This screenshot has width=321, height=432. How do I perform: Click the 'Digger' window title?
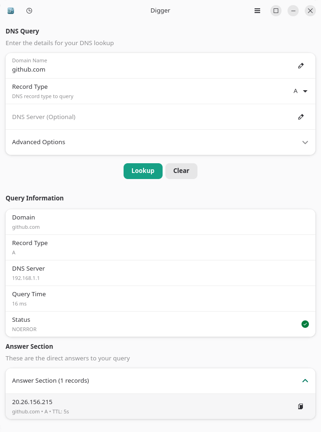coord(160,11)
